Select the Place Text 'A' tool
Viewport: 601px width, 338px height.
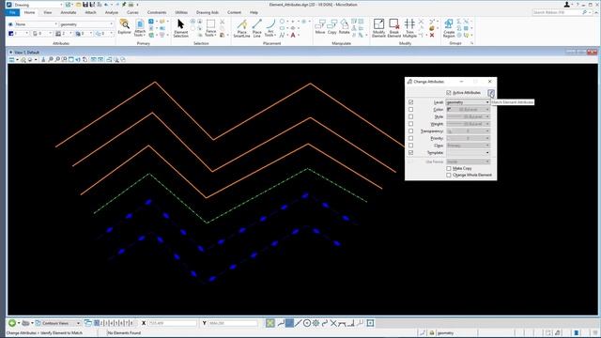click(x=293, y=36)
